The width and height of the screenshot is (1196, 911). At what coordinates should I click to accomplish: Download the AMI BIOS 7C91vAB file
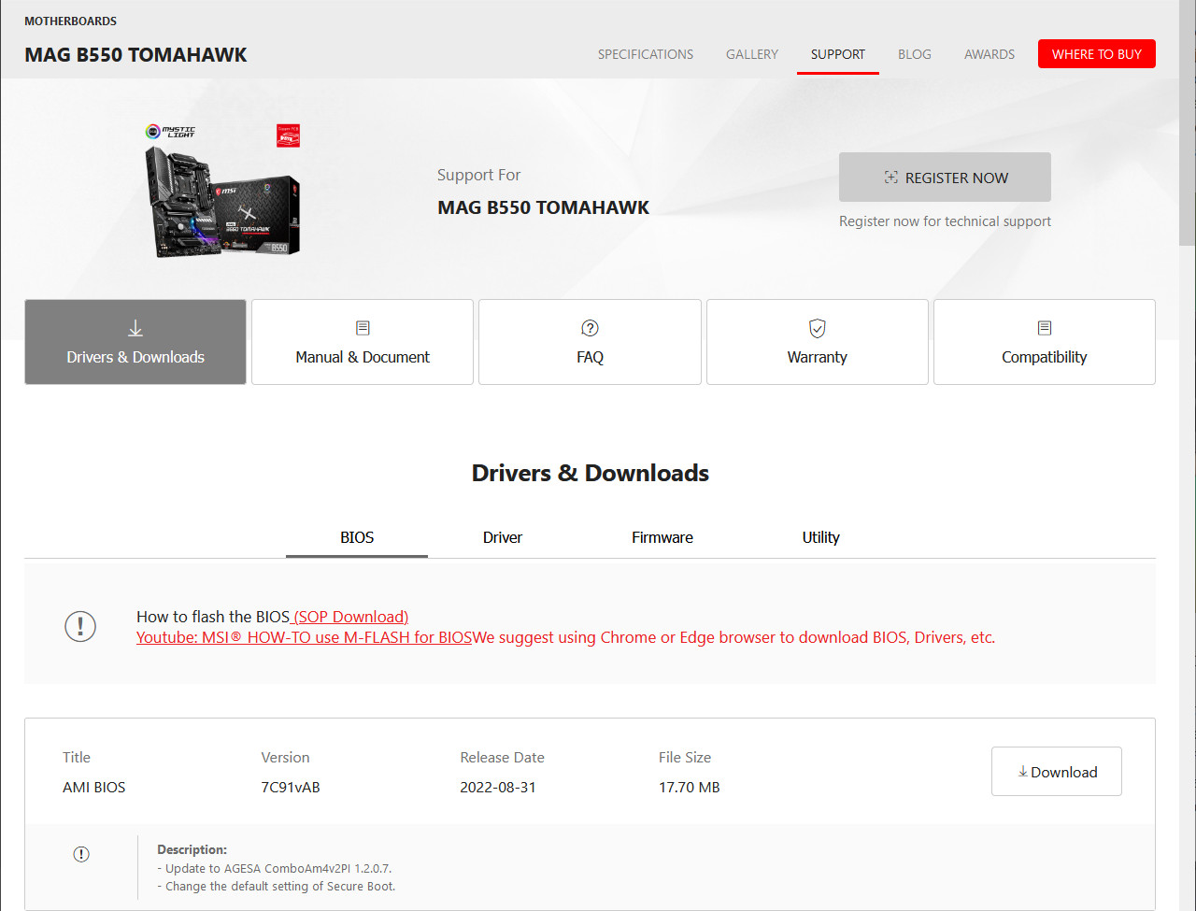click(1056, 772)
